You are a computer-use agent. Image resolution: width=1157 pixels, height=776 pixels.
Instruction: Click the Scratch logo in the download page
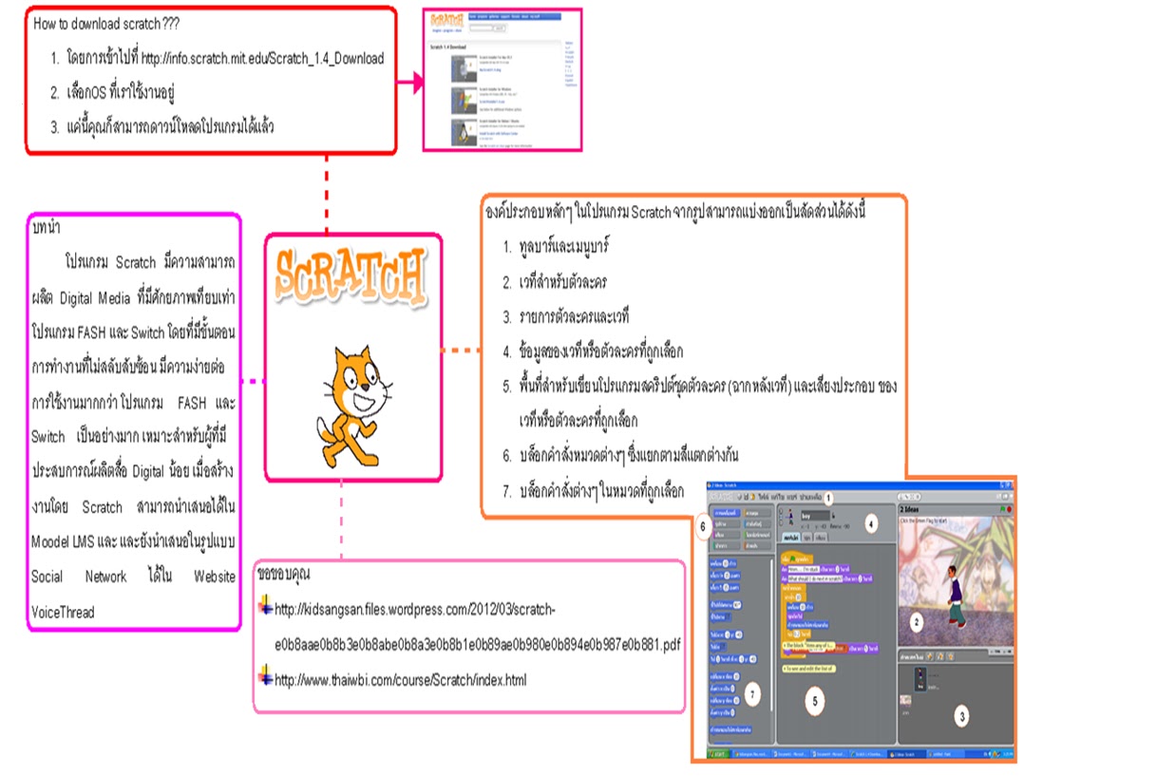click(446, 20)
